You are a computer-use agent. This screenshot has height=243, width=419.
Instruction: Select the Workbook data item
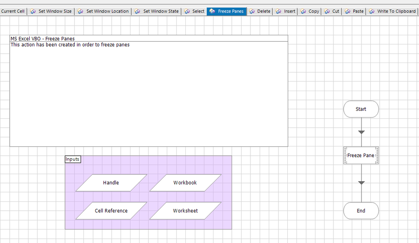[185, 183]
